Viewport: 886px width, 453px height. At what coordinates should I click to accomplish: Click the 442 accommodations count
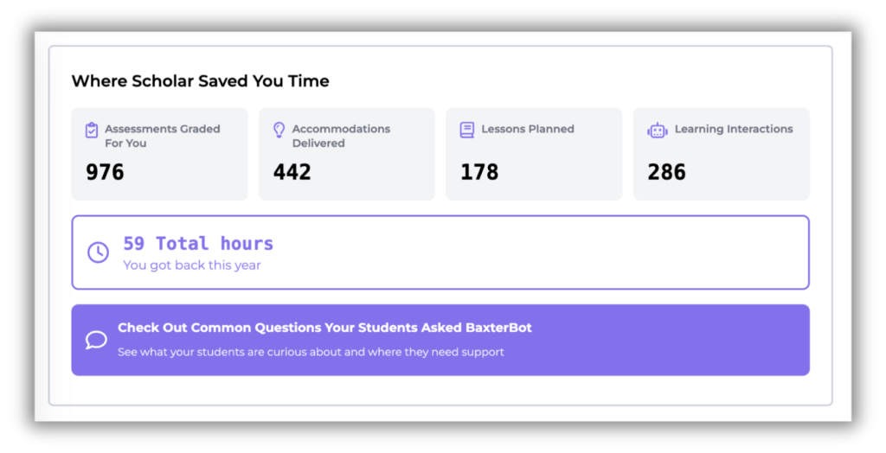pos(292,172)
